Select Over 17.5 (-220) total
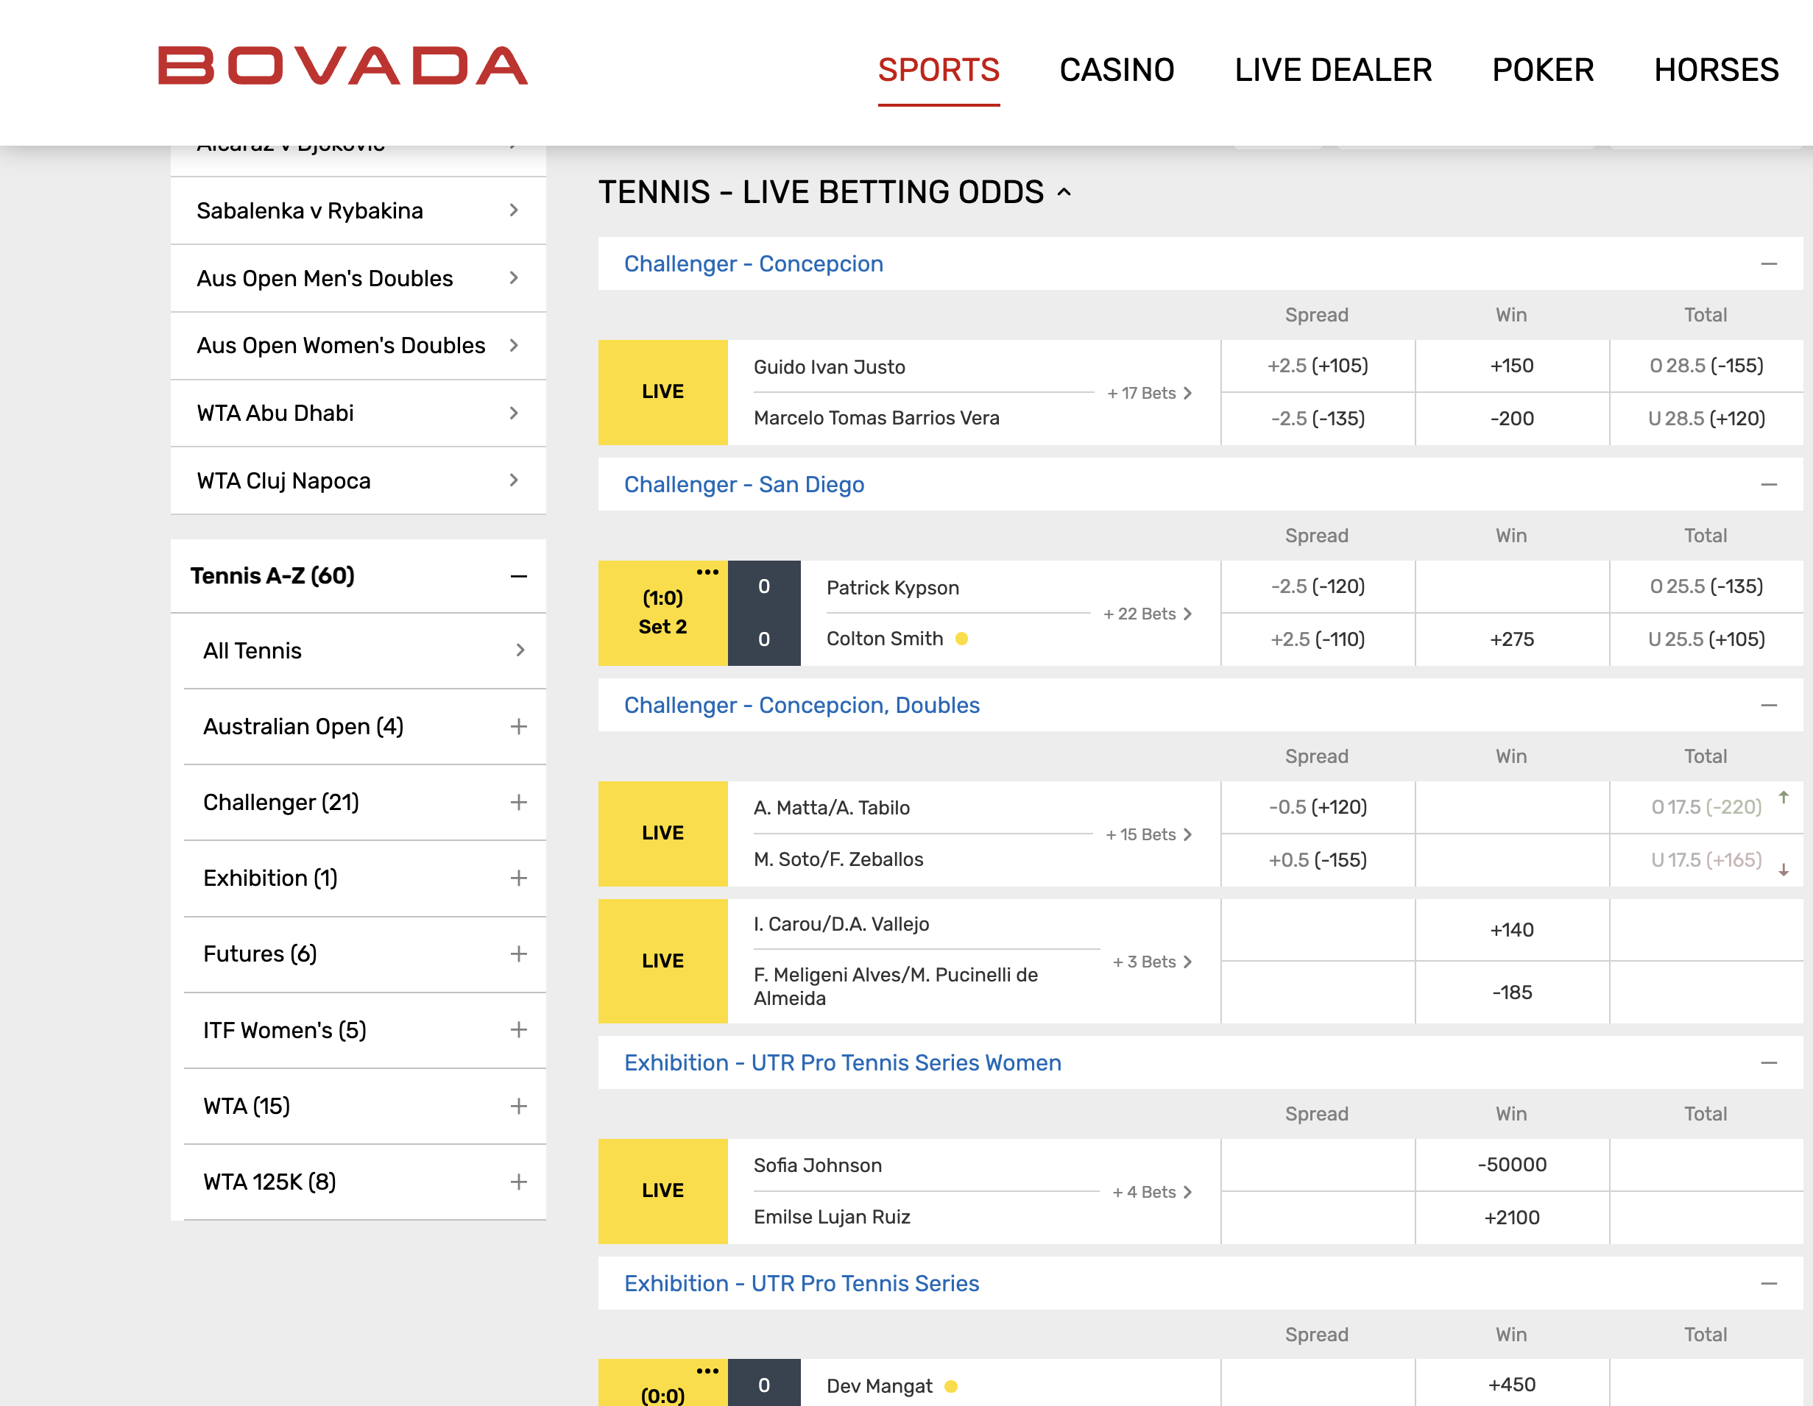 click(x=1706, y=807)
